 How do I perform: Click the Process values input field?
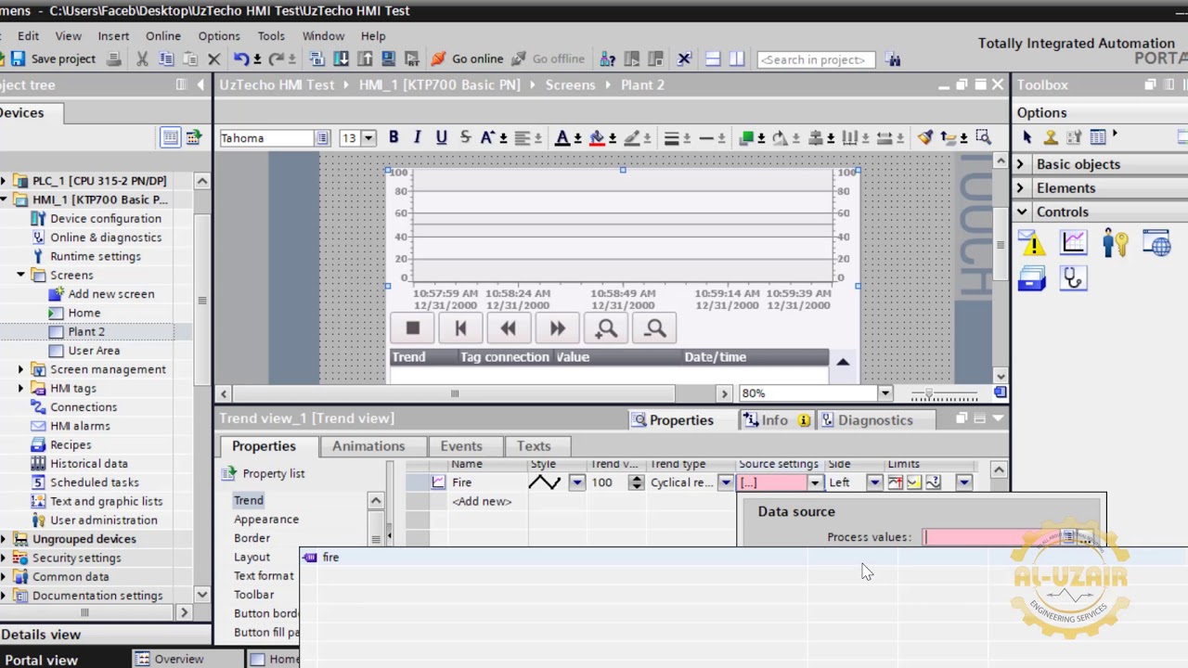click(x=991, y=537)
